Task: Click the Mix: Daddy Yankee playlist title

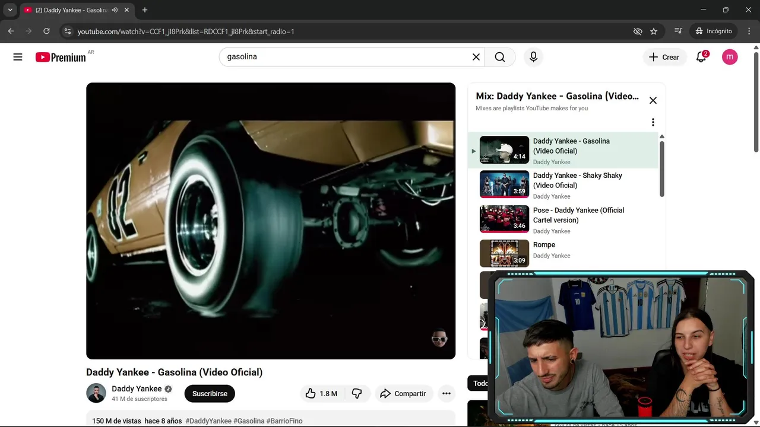Action: tap(557, 96)
